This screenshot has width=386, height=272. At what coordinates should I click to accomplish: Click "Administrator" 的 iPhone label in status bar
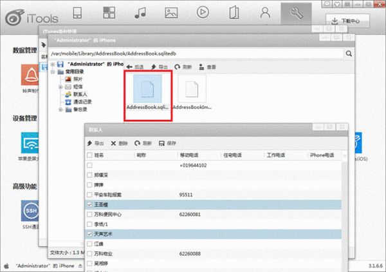click(45, 266)
